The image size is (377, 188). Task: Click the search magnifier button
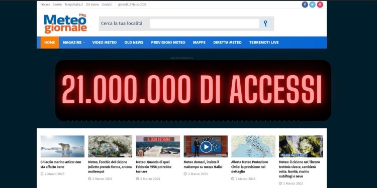pos(265,24)
